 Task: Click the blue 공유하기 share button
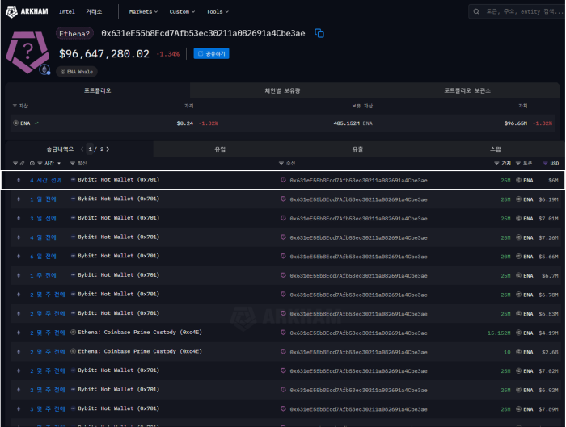click(x=212, y=53)
